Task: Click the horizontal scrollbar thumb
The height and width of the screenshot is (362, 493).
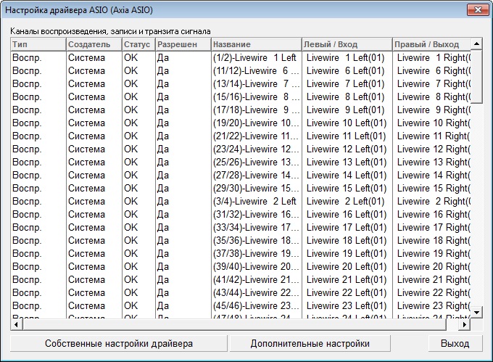Action: coord(235,324)
